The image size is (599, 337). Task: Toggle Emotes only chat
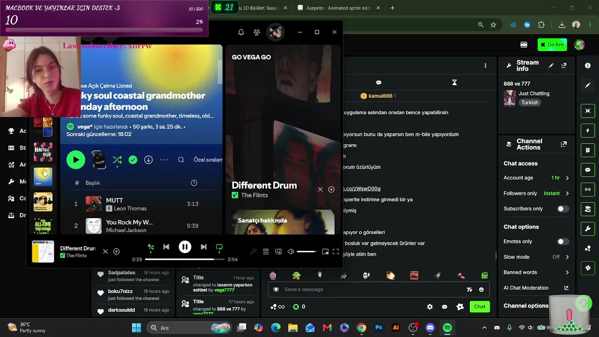click(x=563, y=242)
